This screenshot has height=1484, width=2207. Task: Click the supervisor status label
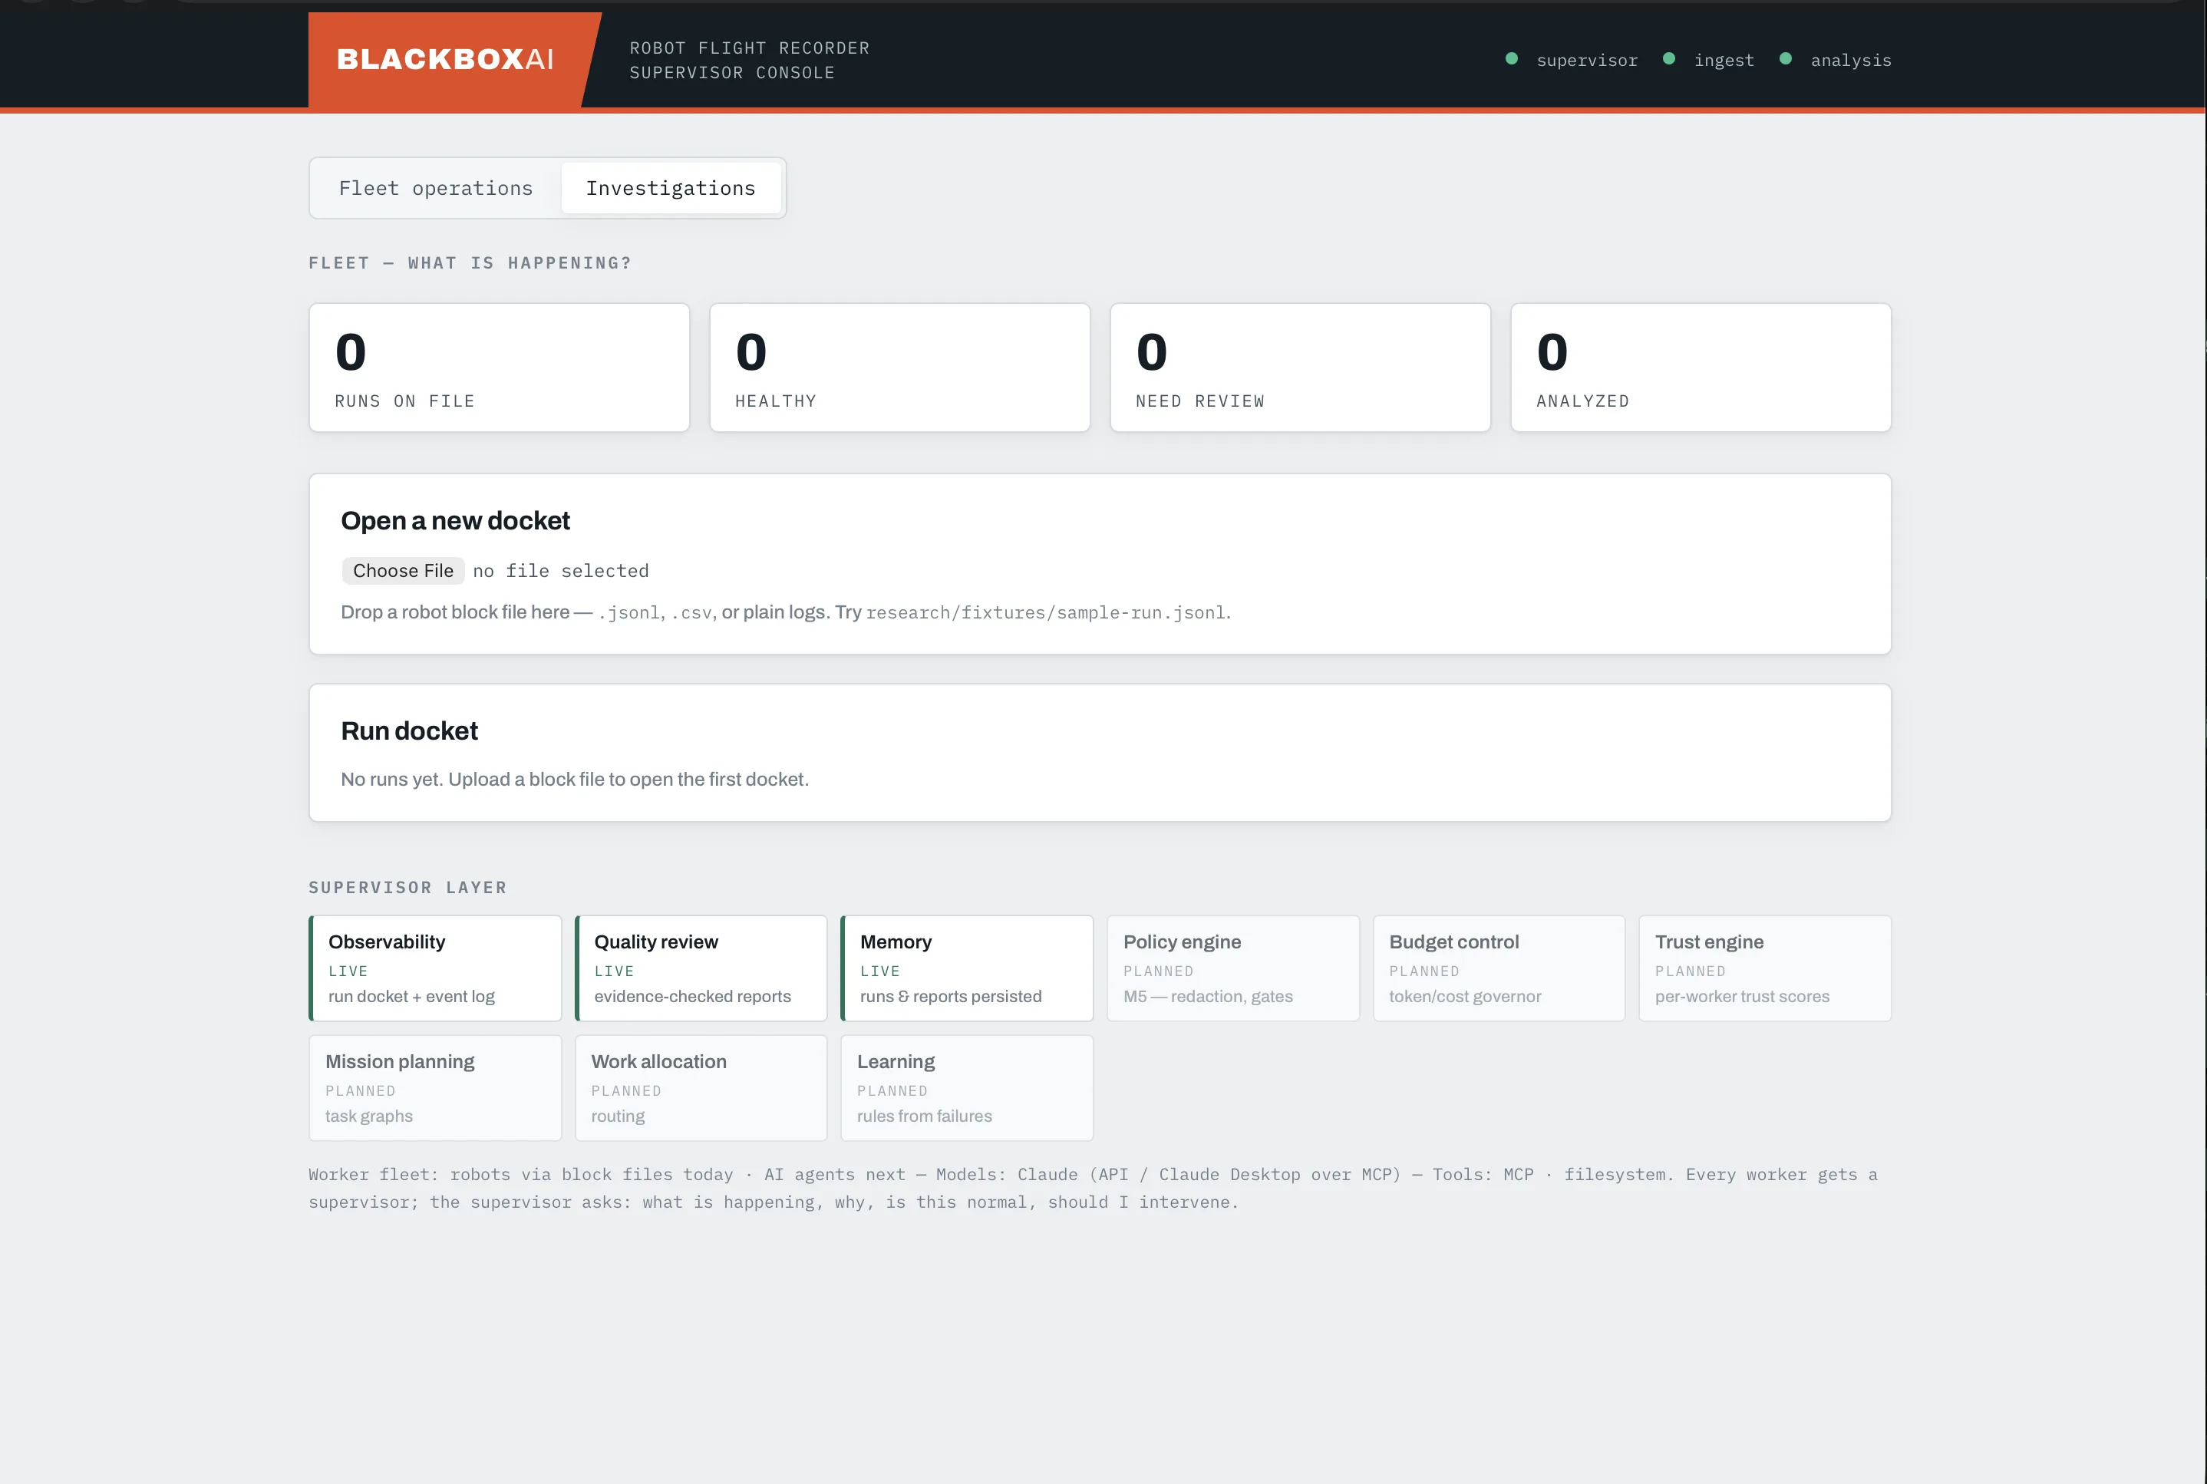click(x=1587, y=61)
